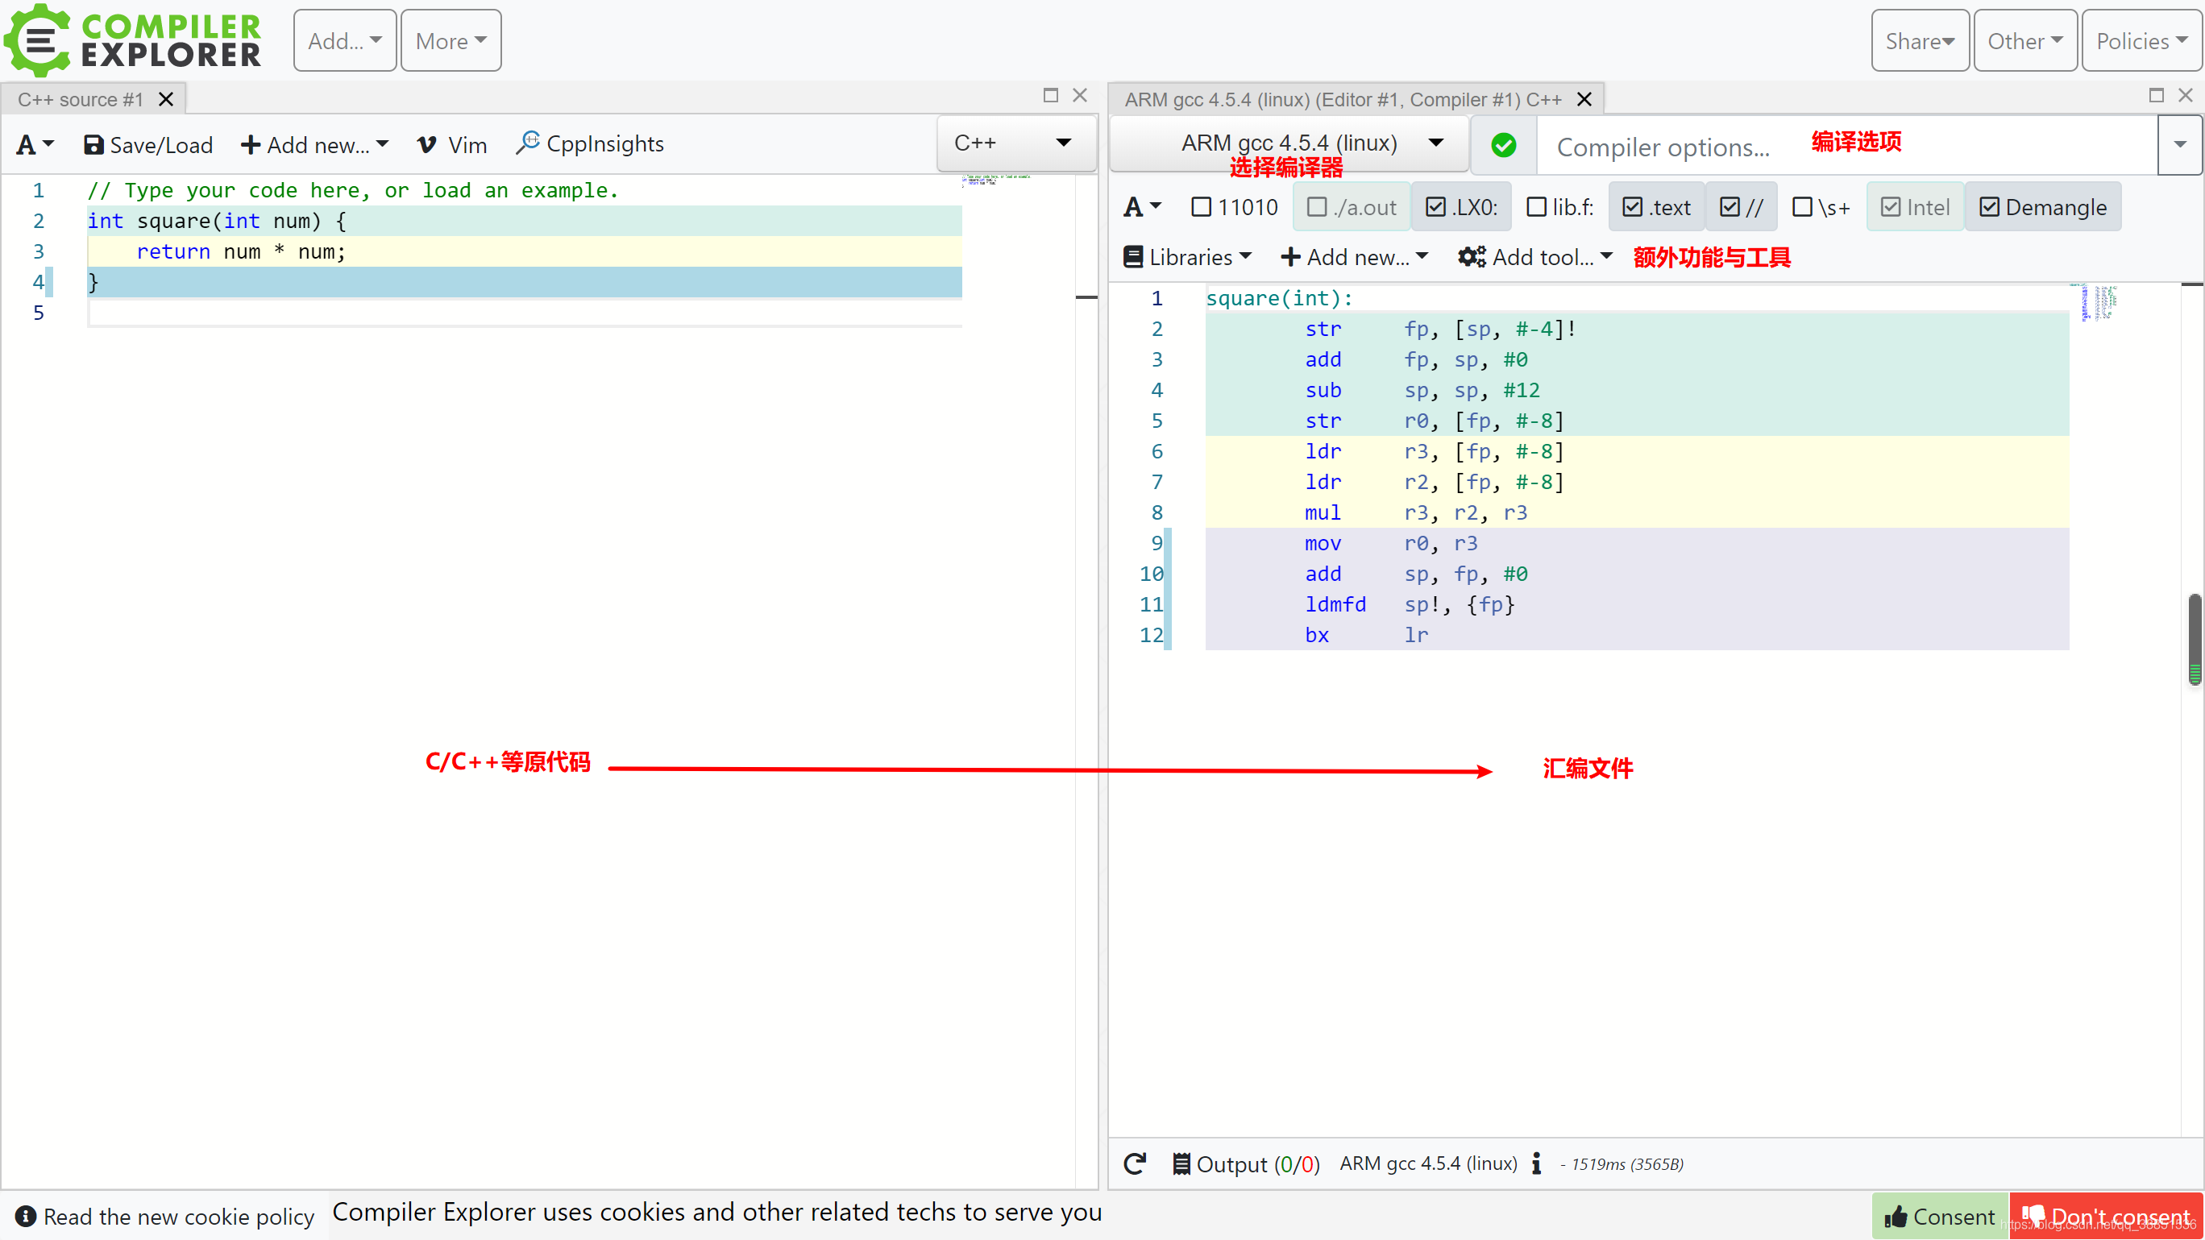2205x1240 pixels.
Task: Click the source editor minimap
Action: click(x=996, y=180)
